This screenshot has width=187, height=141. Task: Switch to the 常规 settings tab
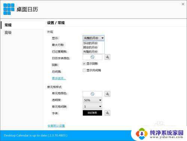click(x=22, y=25)
